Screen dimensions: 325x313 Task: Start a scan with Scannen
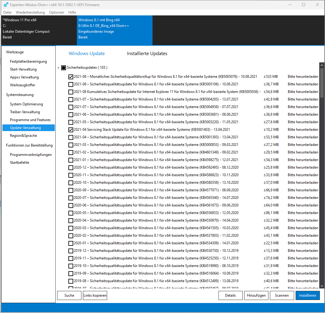pos(282,295)
